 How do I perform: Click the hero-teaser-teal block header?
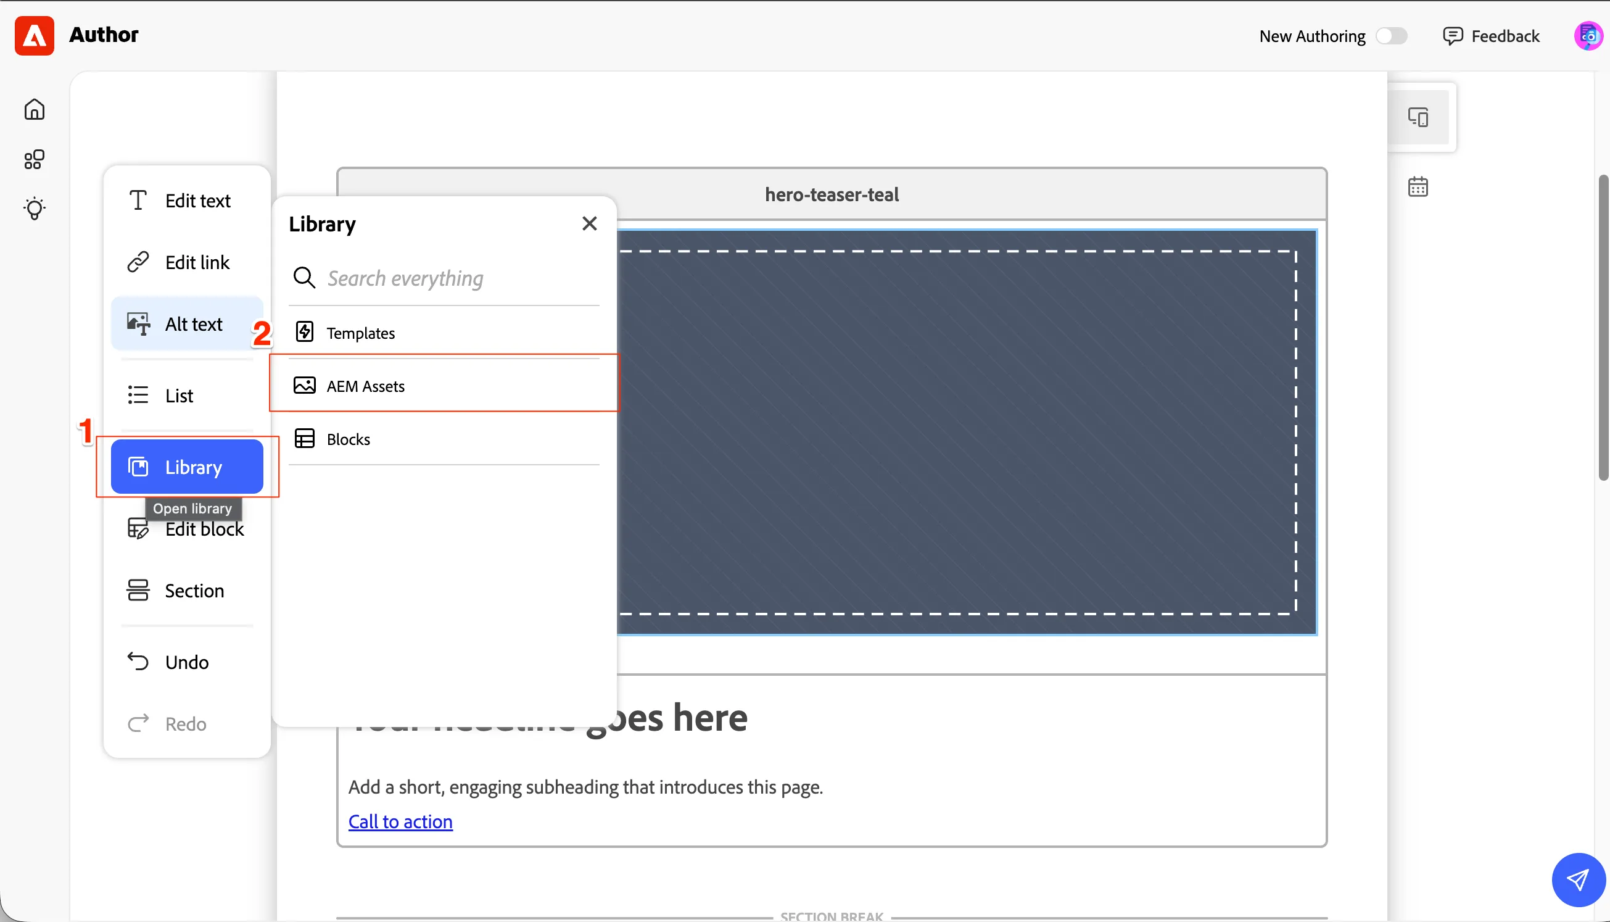pos(832,194)
